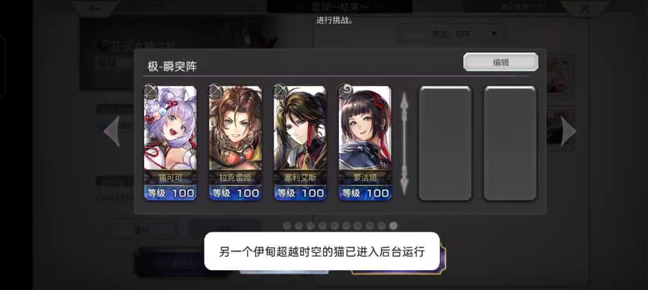Select the first page indicator dot
The height and width of the screenshot is (290, 648).
pyautogui.click(x=287, y=226)
